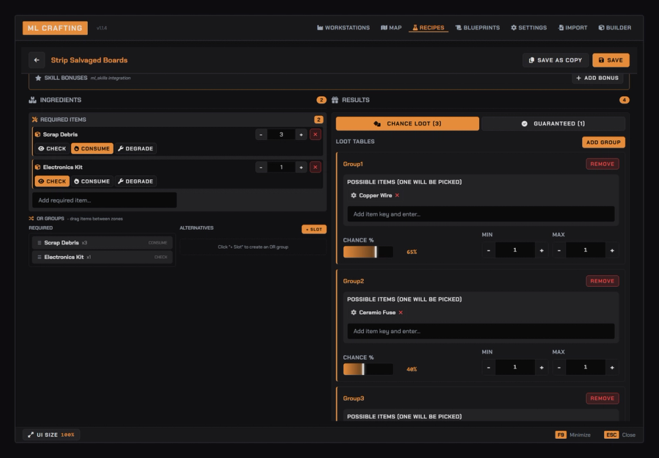Screen dimensions: 659x458
Task: Increase Scrap Debris quantity
Action: pos(301,135)
